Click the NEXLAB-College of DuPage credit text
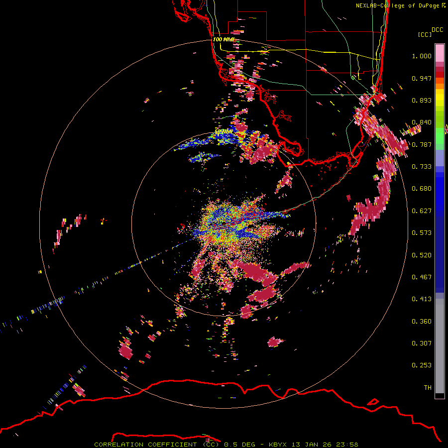448x448 pixels. click(x=399, y=5)
